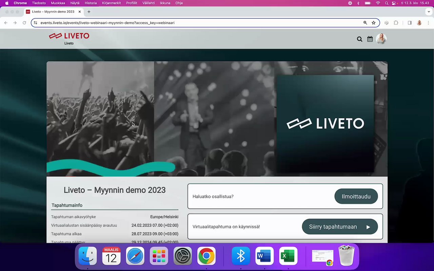
Task: Click the Liveto logo banner image
Action: 325,124
